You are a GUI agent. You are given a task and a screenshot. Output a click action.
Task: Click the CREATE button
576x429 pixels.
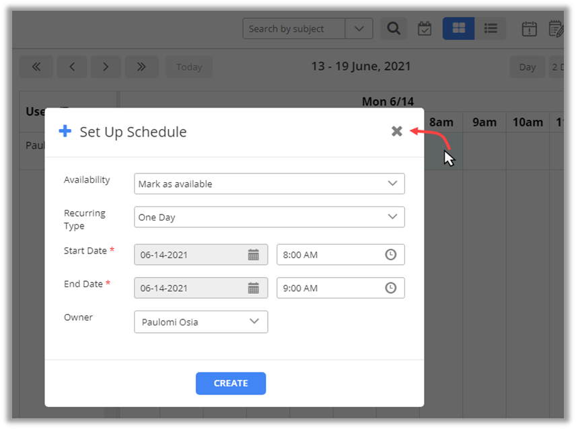coord(231,383)
